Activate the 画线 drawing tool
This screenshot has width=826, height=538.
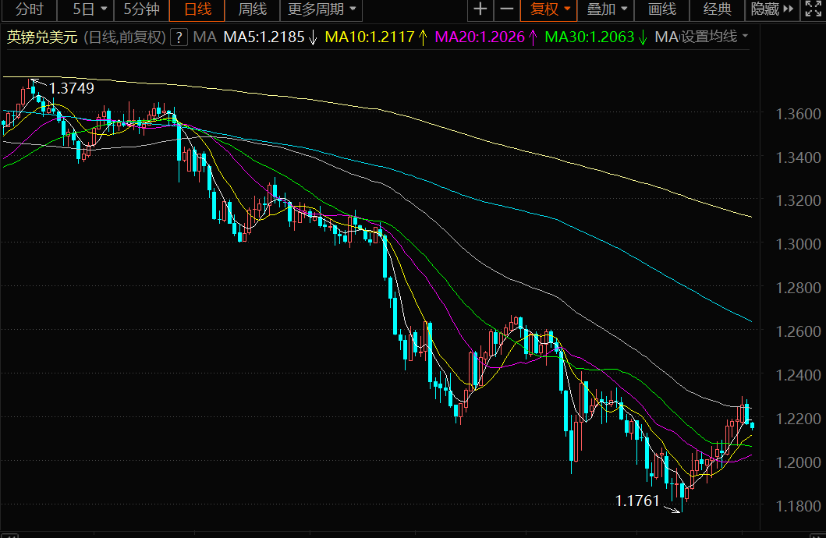(x=661, y=9)
